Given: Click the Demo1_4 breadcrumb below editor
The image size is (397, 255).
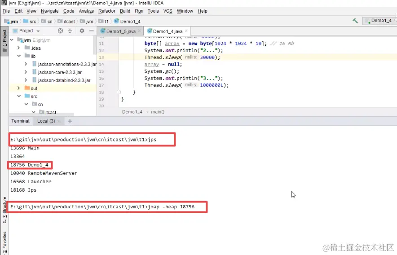Looking at the screenshot, I should coord(132,112).
